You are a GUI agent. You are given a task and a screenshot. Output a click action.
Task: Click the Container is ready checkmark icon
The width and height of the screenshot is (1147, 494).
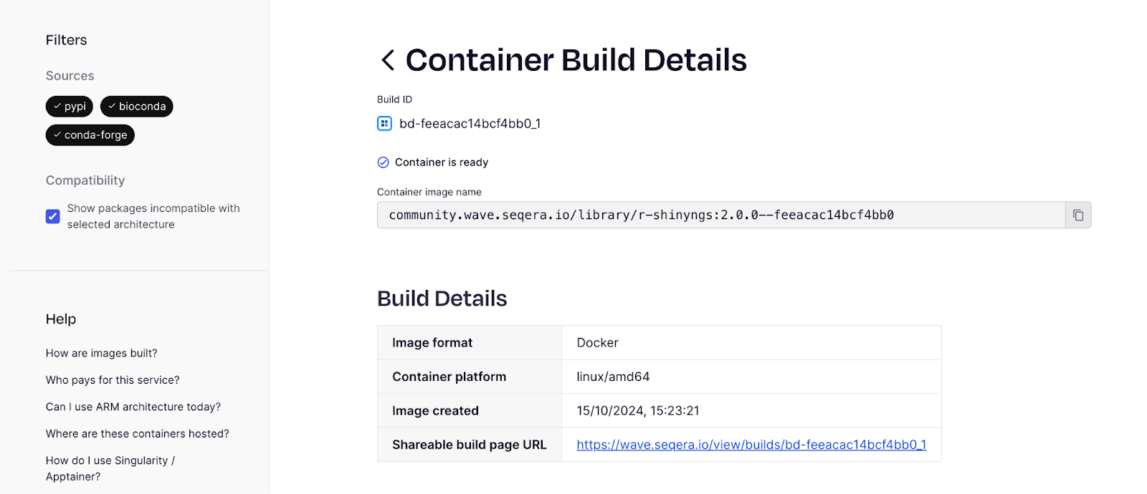(x=384, y=163)
